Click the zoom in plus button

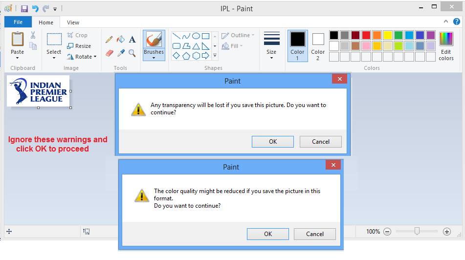[447, 232]
